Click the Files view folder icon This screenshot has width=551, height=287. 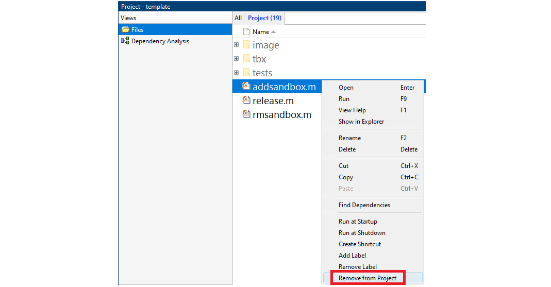[125, 30]
